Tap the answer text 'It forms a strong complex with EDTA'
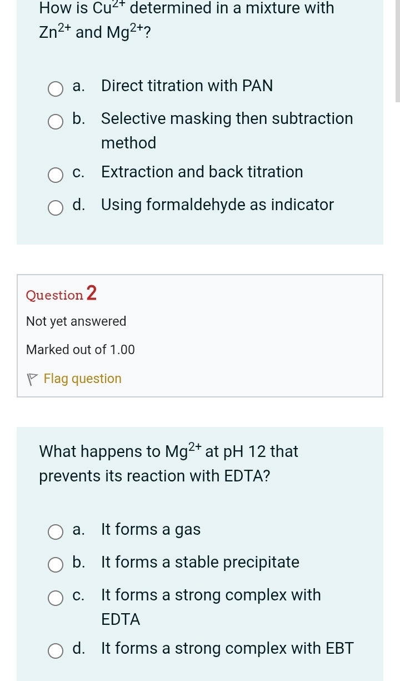This screenshot has height=681, width=400. coord(211,607)
